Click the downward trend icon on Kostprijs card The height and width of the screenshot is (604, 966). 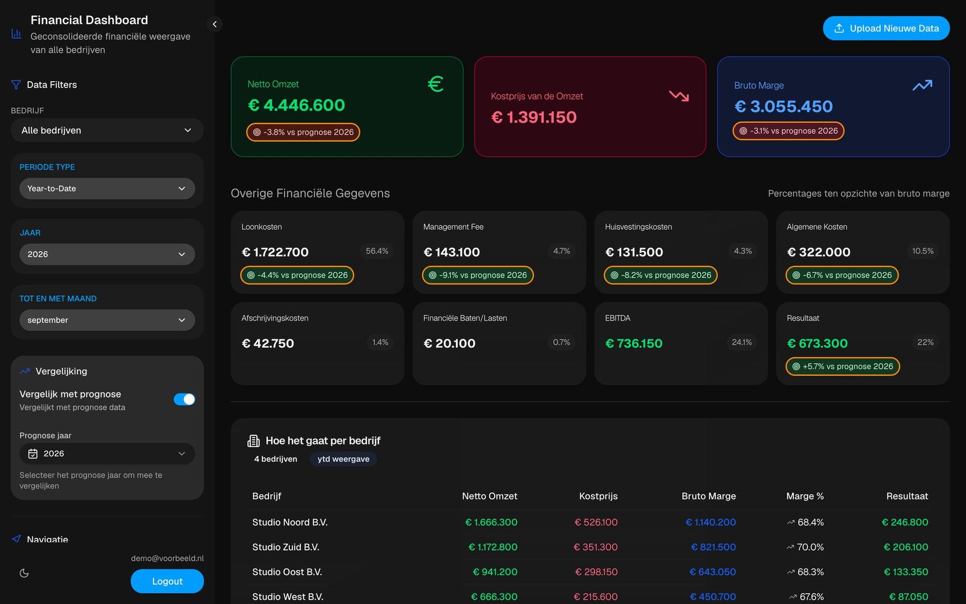click(x=679, y=96)
